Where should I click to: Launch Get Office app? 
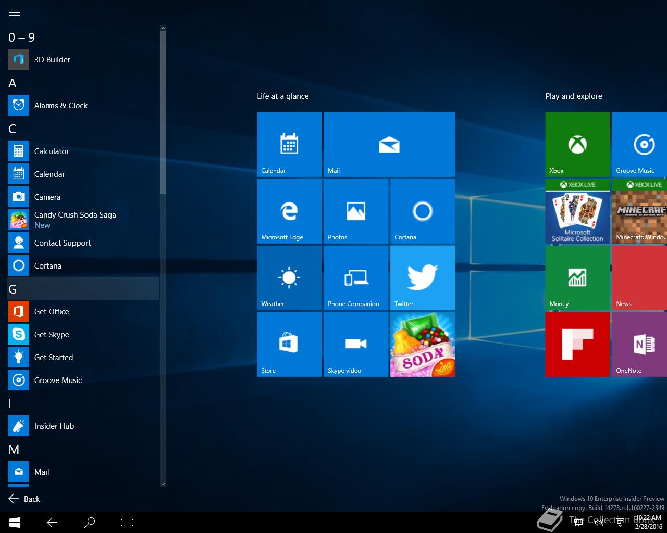pyautogui.click(x=83, y=311)
